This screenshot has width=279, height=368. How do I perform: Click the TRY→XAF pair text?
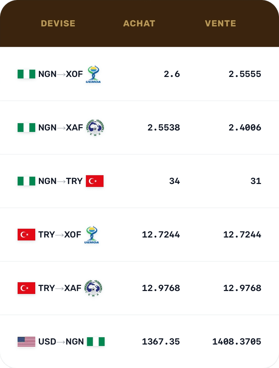(60, 288)
